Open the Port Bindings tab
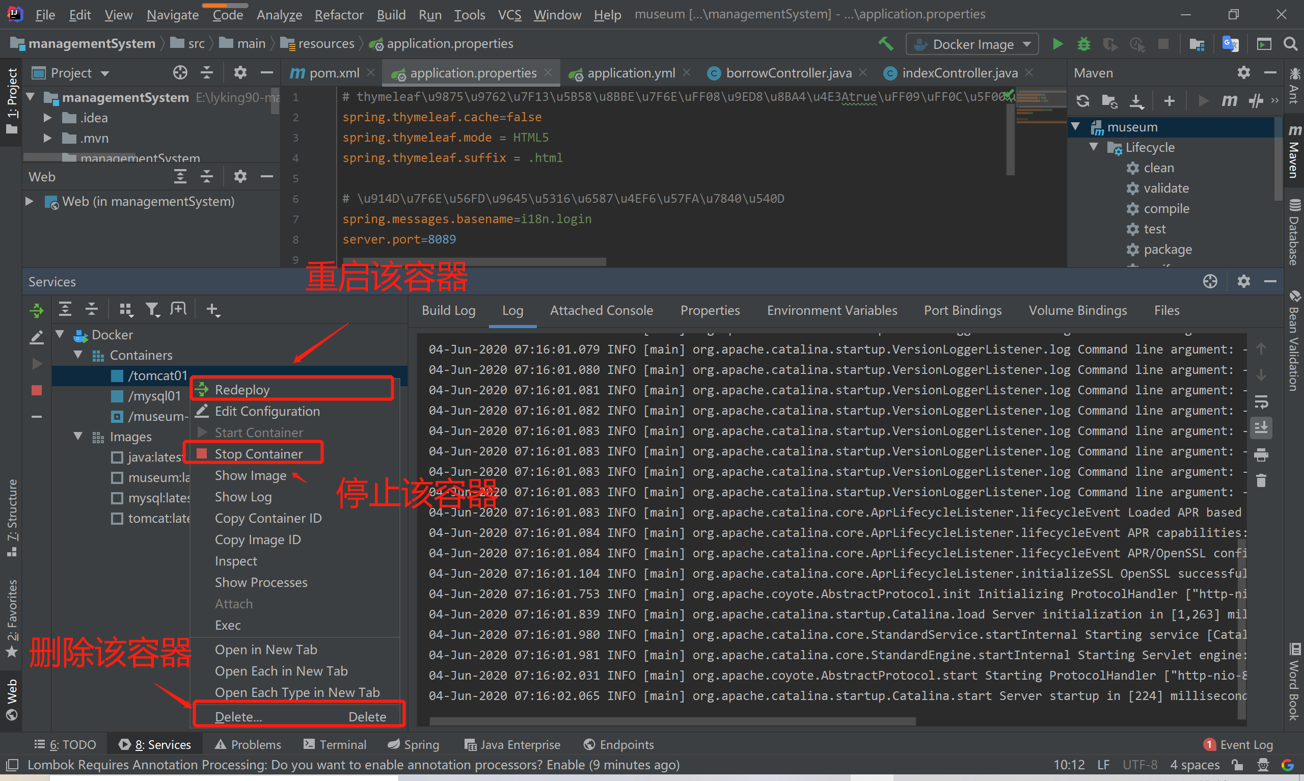Viewport: 1304px width, 781px height. 963,310
